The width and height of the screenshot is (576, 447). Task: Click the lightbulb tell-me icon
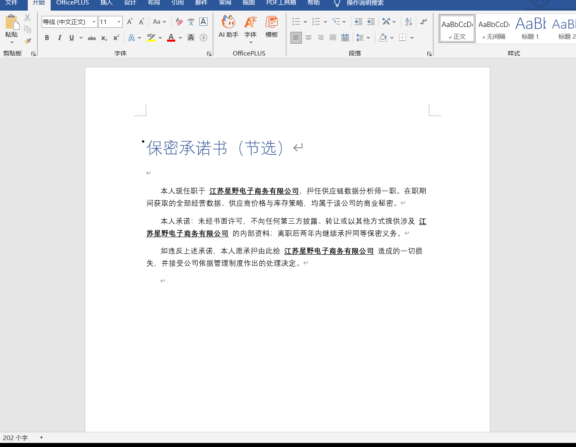(337, 3)
